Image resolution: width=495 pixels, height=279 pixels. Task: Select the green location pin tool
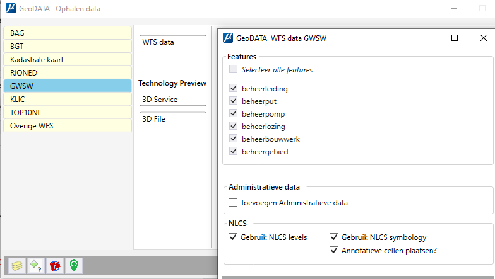(x=73, y=266)
